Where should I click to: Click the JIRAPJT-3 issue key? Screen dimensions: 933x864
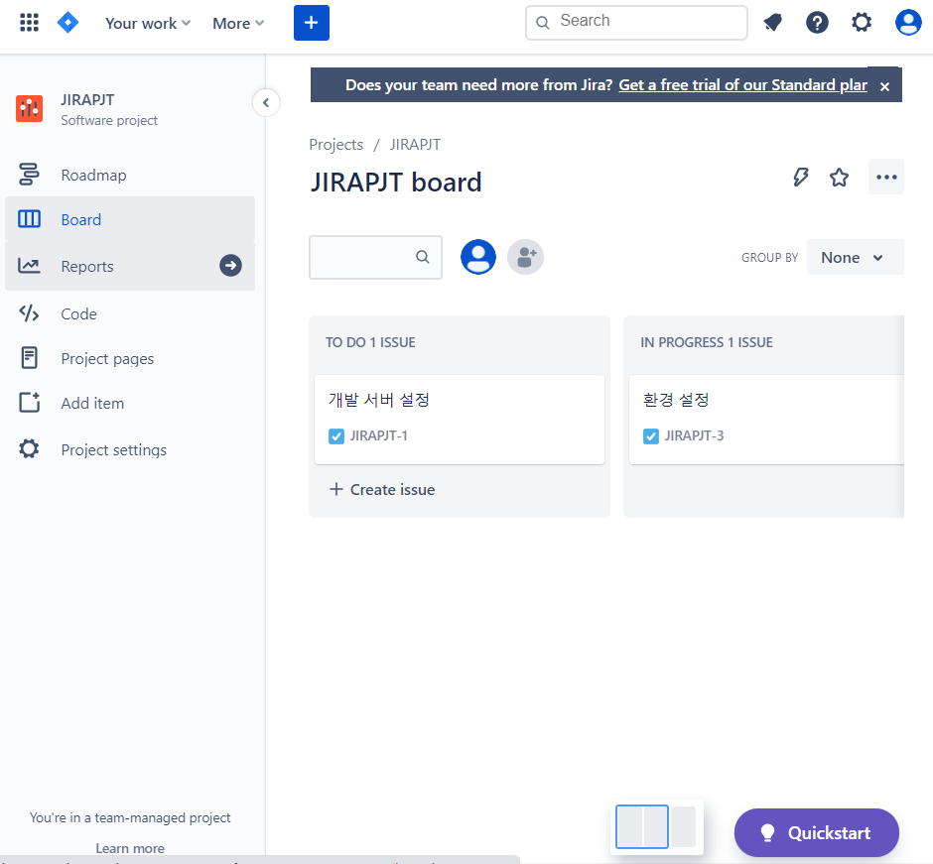point(694,435)
